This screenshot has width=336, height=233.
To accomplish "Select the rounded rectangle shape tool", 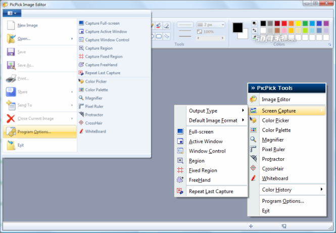I will [x=159, y=36].
